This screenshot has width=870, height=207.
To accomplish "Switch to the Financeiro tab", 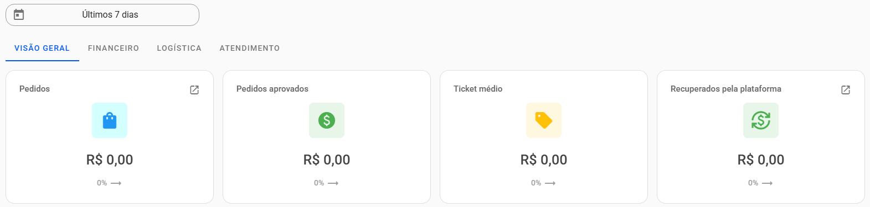I will tap(114, 49).
